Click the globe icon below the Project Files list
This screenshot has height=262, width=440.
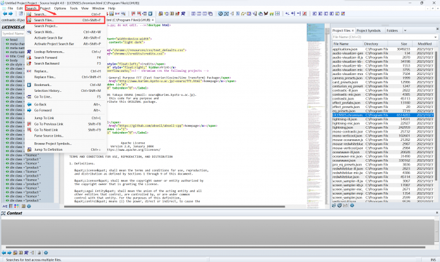[x=340, y=205]
